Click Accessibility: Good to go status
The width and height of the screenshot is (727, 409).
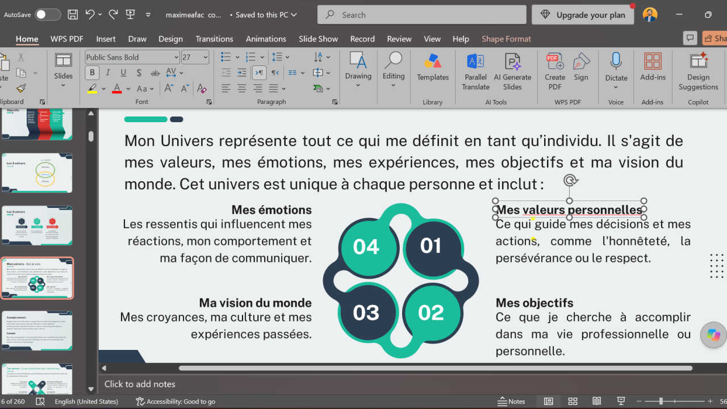click(176, 401)
